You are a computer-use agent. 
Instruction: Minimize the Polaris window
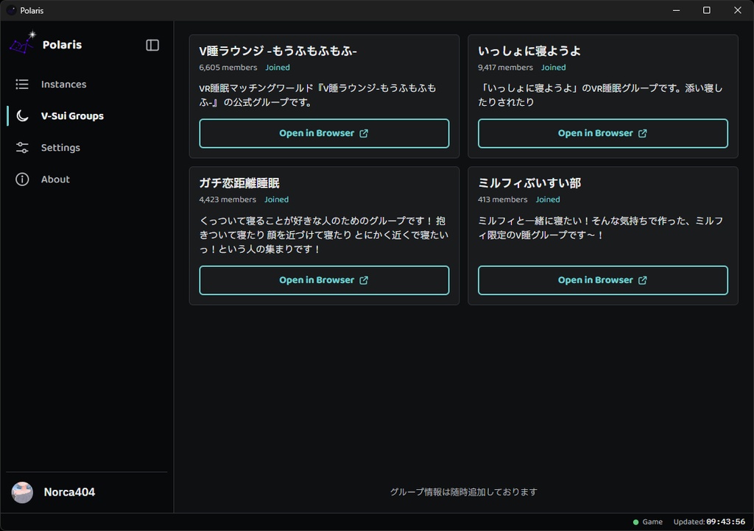click(676, 10)
